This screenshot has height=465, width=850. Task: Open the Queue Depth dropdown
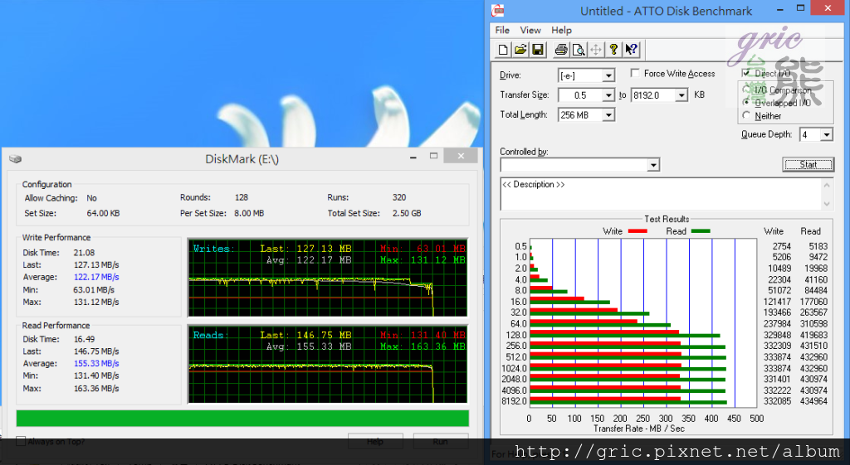826,134
